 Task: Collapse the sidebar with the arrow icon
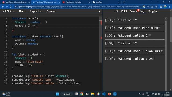(99, 11)
